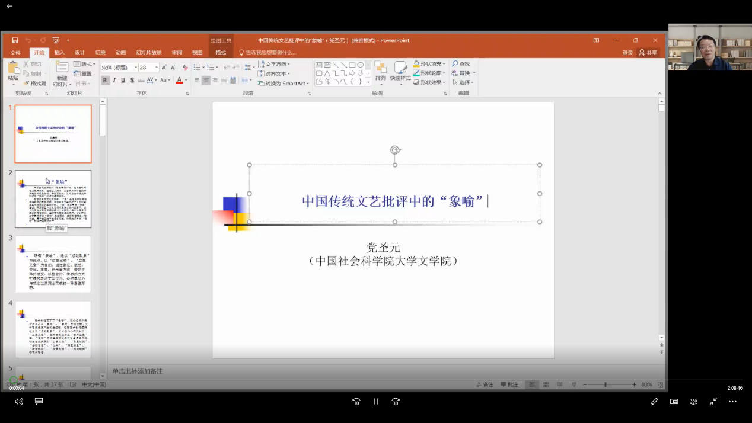Click the video player volume icon
752x423 pixels.
pos(19,401)
